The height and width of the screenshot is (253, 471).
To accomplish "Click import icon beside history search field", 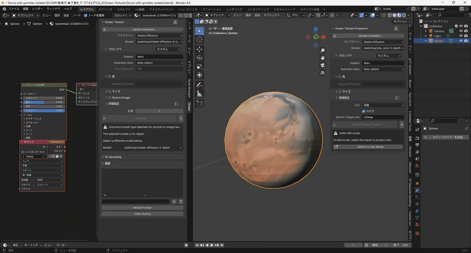I will (181, 201).
